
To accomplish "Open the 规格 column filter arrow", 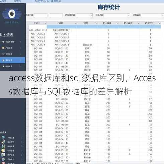I will click(x=96, y=23).
